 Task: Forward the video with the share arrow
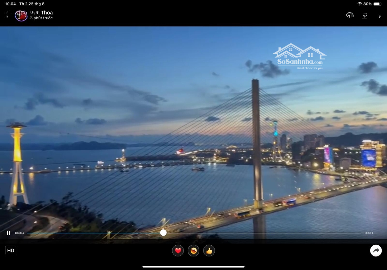pyautogui.click(x=376, y=251)
